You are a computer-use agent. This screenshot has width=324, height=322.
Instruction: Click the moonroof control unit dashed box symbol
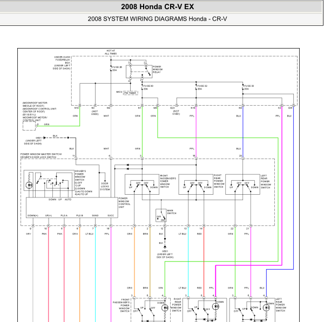29,126
